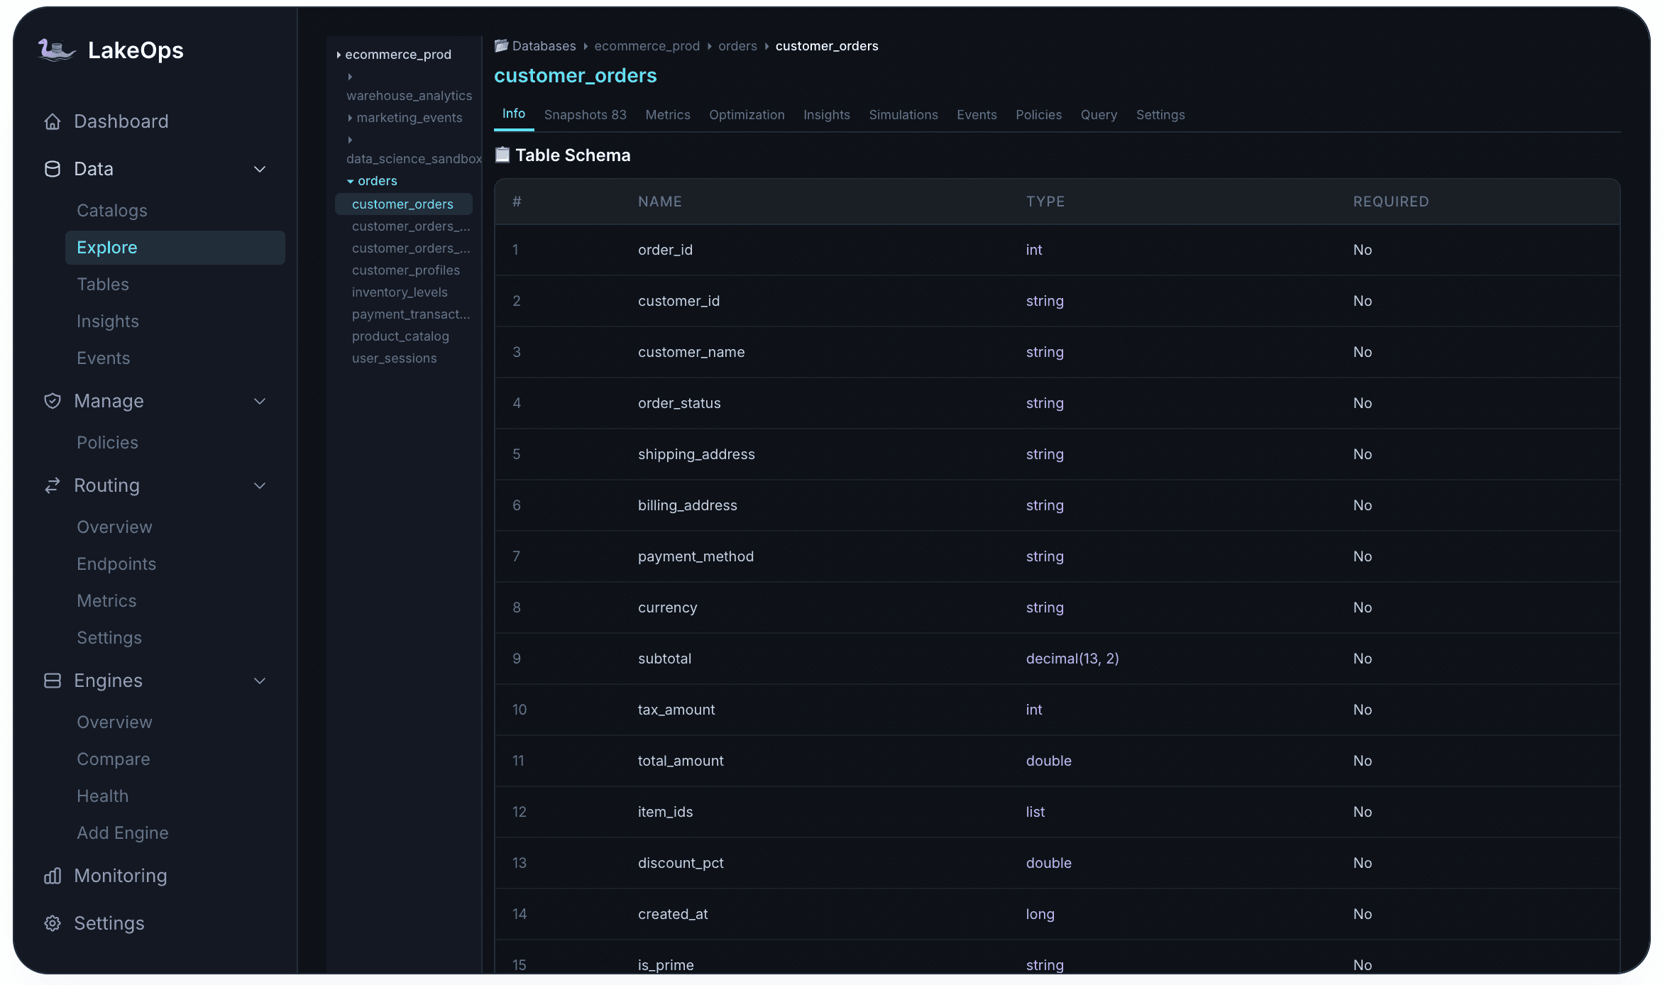The image size is (1665, 985).
Task: Select payment_transact... table in tree
Action: click(411, 314)
